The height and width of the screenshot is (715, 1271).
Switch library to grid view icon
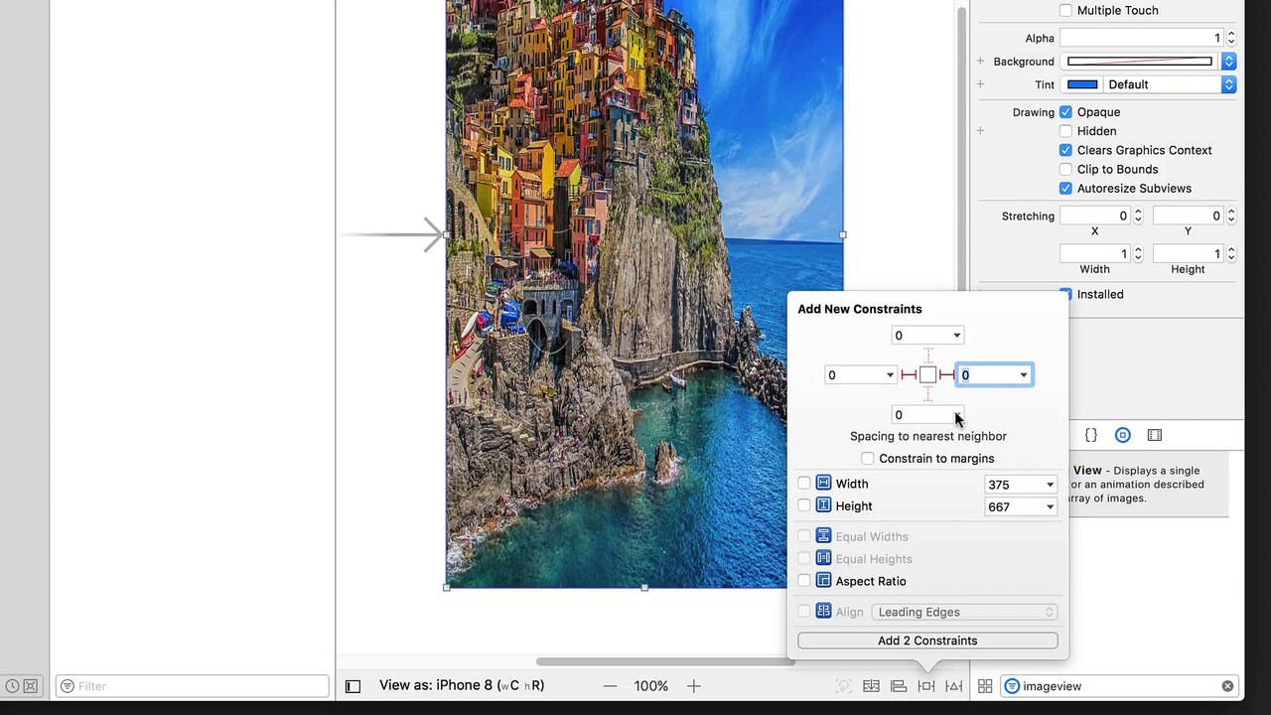[x=985, y=686]
